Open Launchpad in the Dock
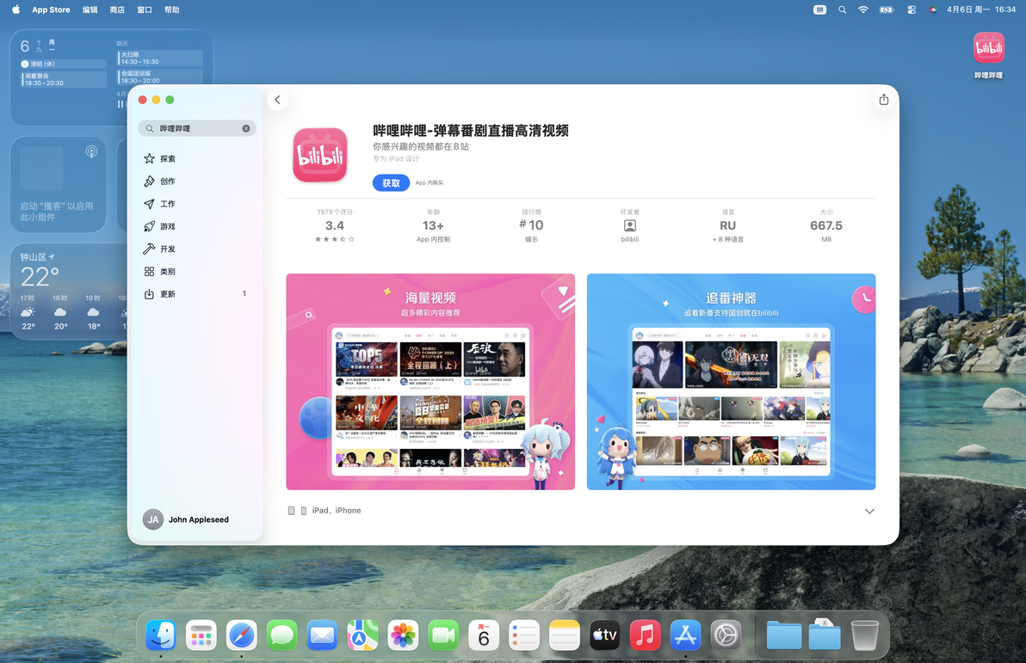Image resolution: width=1026 pixels, height=663 pixels. pyautogui.click(x=201, y=635)
